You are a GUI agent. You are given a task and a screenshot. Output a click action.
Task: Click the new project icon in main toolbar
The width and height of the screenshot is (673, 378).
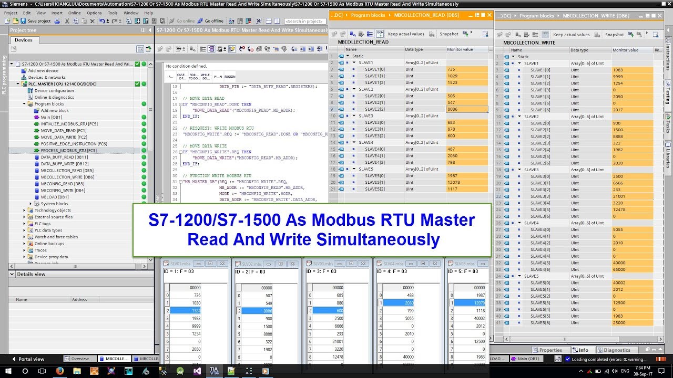tap(7, 21)
